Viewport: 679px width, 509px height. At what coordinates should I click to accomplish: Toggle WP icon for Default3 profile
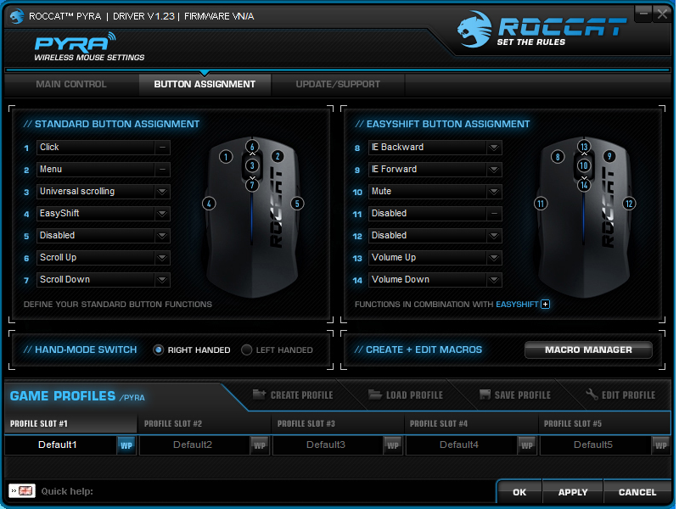click(x=393, y=445)
